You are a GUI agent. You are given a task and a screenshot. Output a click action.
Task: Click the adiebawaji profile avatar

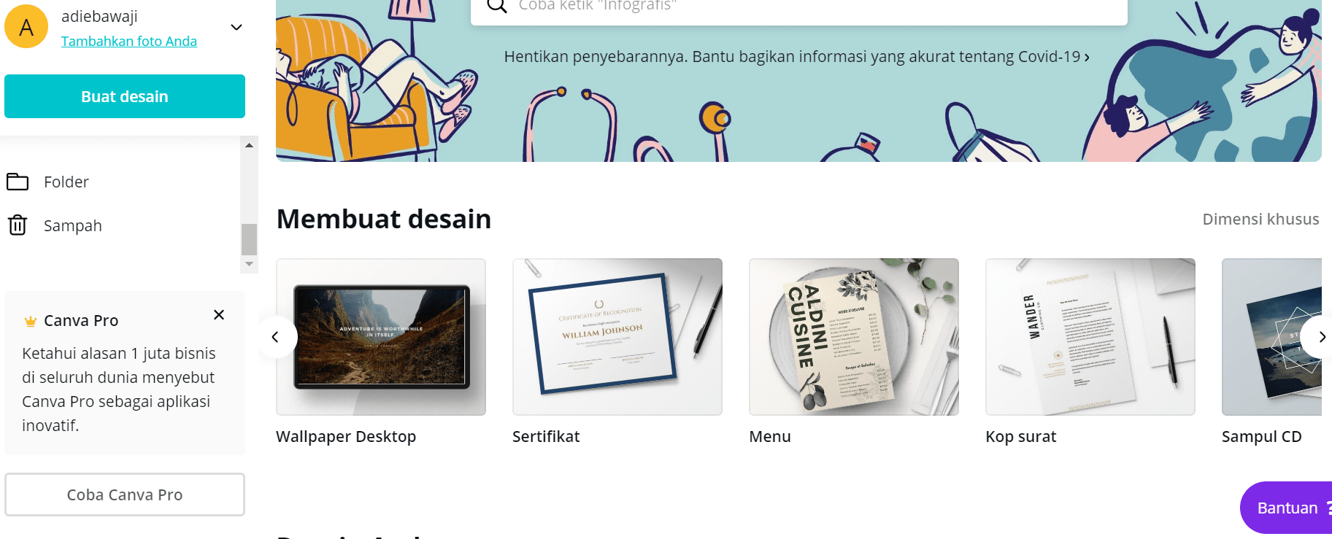coord(26,27)
